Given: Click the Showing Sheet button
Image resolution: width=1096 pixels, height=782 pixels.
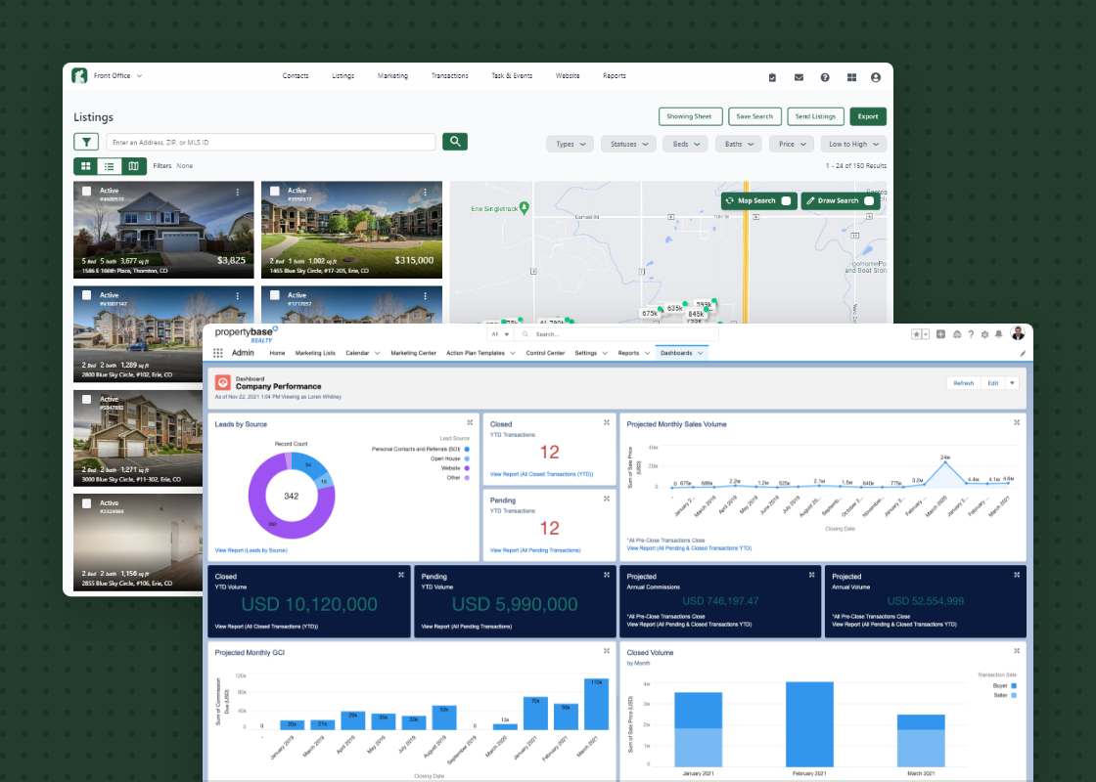Looking at the screenshot, I should [x=689, y=116].
